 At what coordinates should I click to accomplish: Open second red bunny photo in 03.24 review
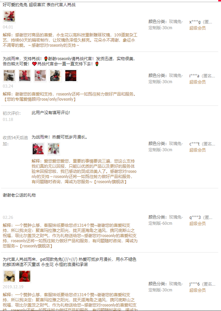(x=25, y=76)
